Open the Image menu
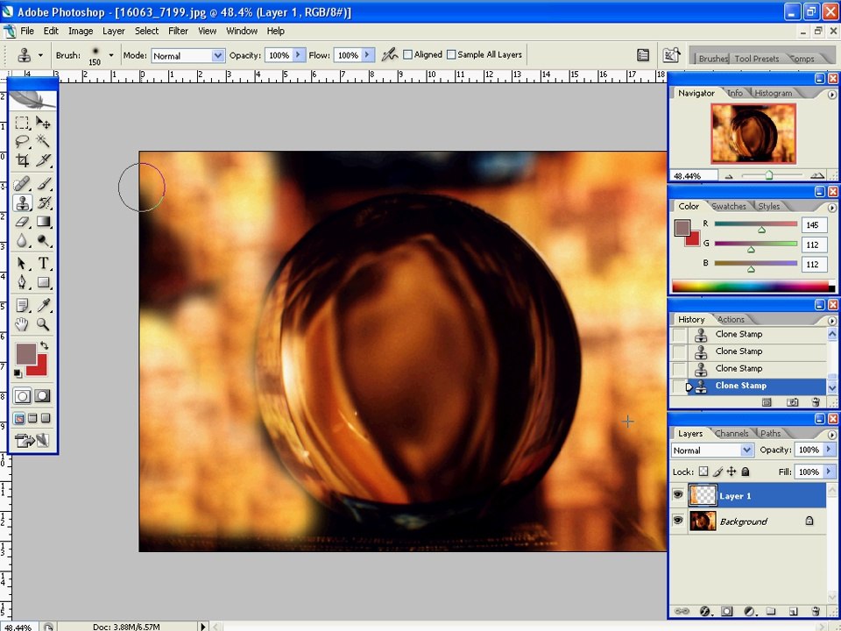This screenshot has width=841, height=631. 81,32
